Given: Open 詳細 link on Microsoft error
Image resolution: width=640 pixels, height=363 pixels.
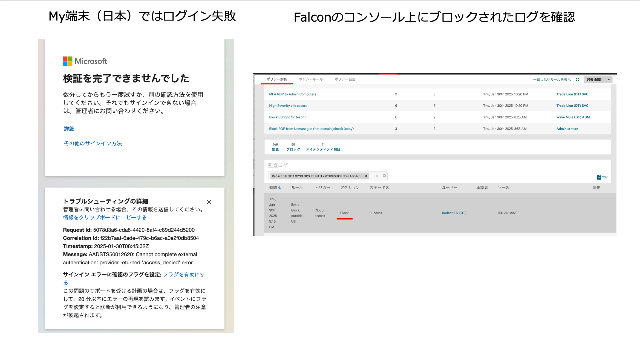Looking at the screenshot, I should point(69,129).
